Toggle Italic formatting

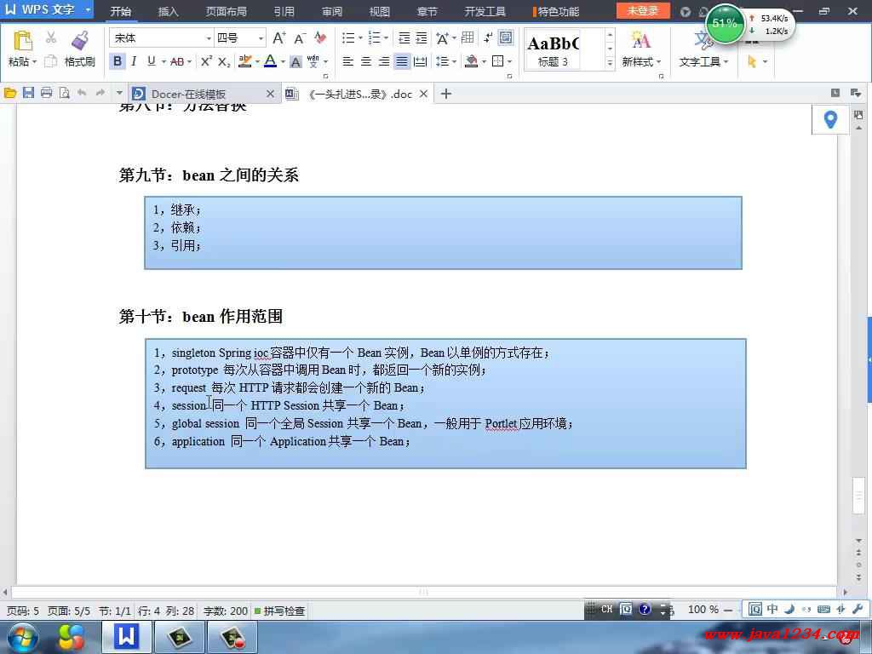(x=134, y=61)
